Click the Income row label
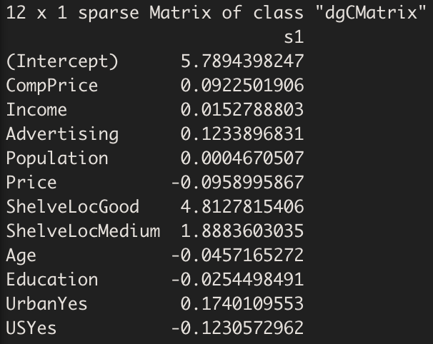This screenshot has height=344, width=433. click(36, 110)
